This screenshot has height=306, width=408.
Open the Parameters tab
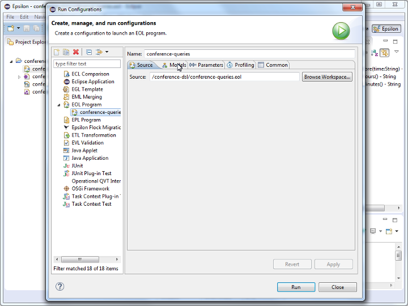[x=206, y=65]
